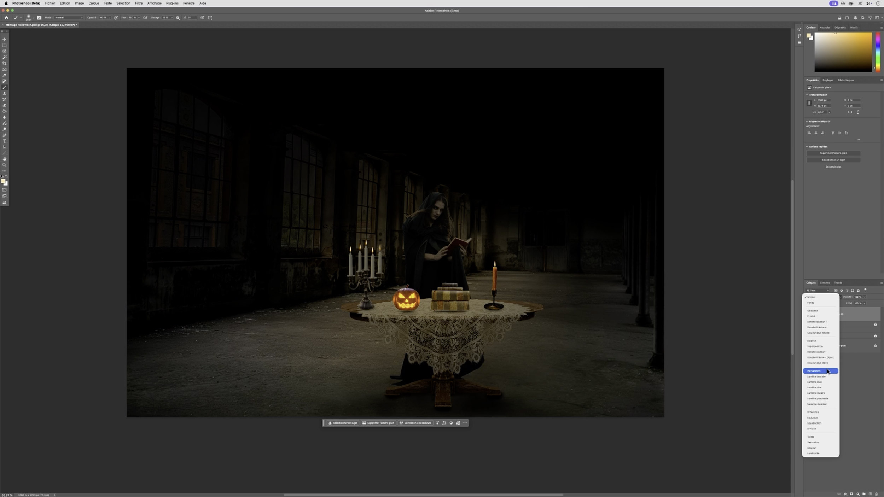Open smoothing options gear icon
884x497 pixels.
178,18
